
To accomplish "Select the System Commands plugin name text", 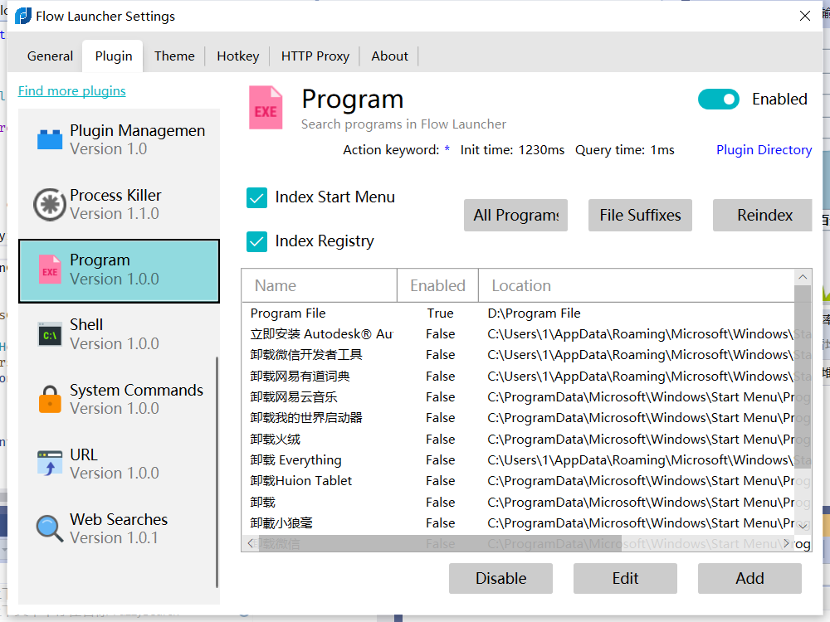I will pos(137,391).
